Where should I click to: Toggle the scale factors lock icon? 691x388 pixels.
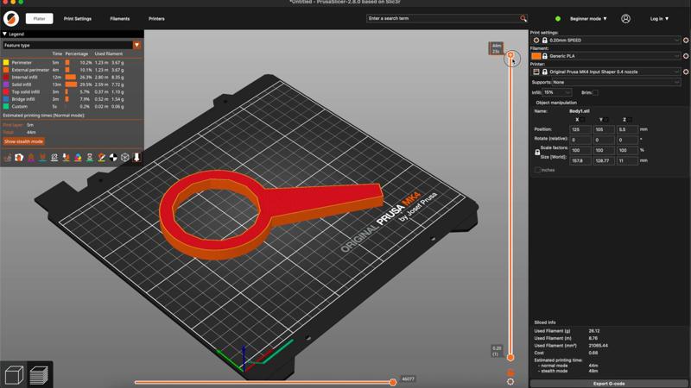tap(537, 151)
